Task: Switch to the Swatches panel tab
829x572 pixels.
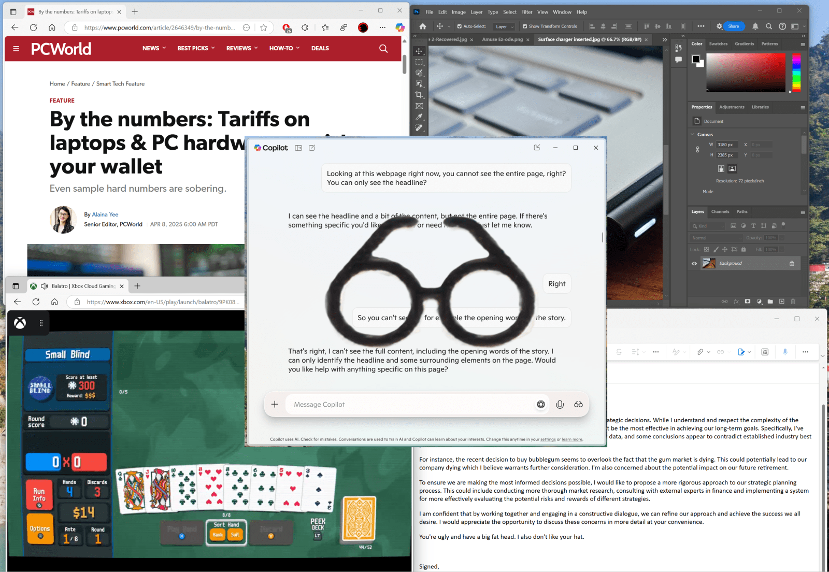Action: point(718,44)
